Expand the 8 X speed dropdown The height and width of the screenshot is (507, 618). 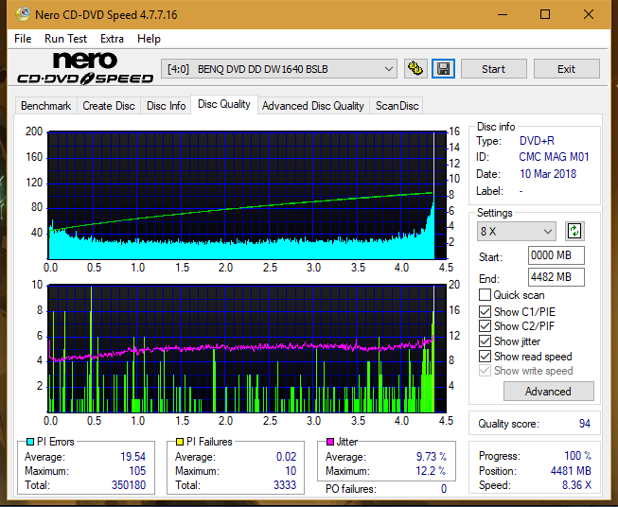point(517,231)
